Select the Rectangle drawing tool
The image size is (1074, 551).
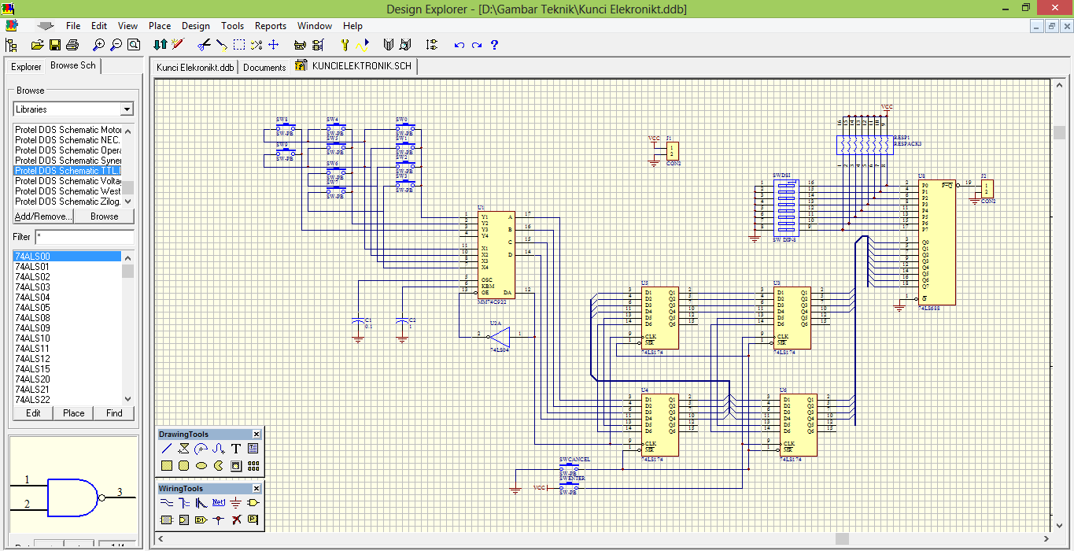click(167, 465)
